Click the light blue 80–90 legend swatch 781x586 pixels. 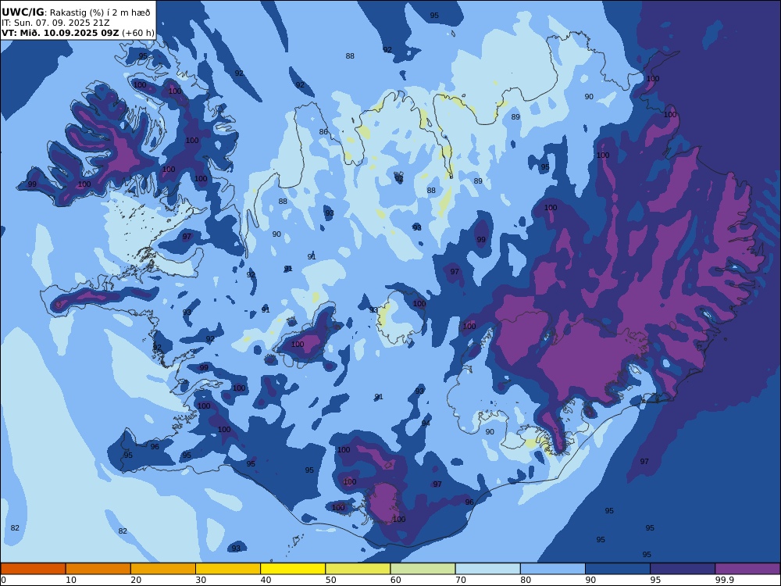tap(553, 569)
